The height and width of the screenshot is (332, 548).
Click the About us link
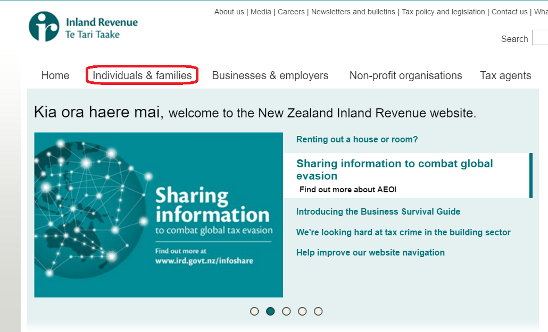point(229,12)
